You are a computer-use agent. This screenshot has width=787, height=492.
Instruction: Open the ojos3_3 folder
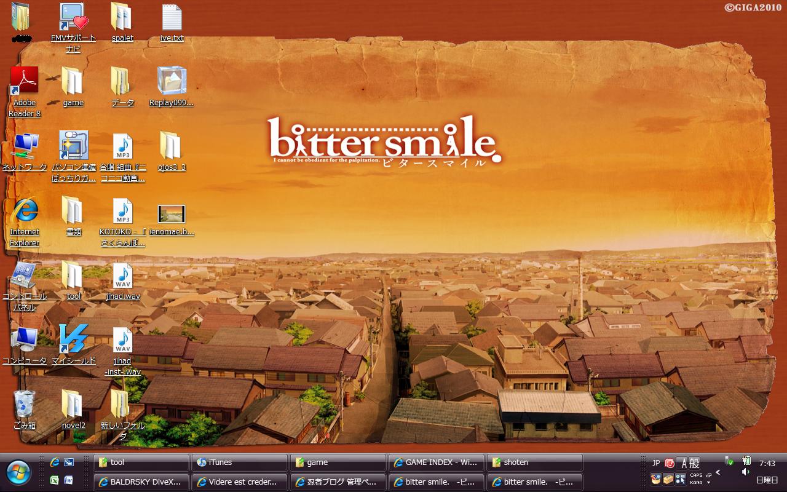(172, 151)
